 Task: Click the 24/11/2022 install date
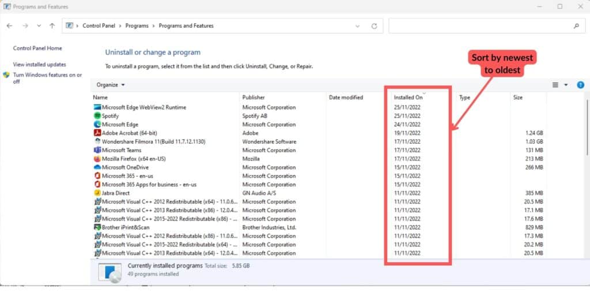407,124
